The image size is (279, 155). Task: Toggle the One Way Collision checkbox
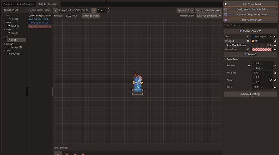click(268, 45)
